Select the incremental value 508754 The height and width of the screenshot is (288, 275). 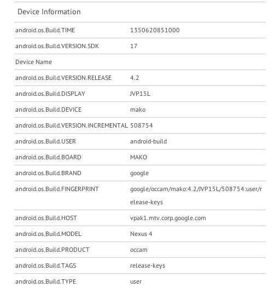click(x=141, y=125)
